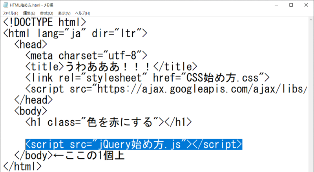Click the Notepad app icon in title bar

click(x=5, y=5)
